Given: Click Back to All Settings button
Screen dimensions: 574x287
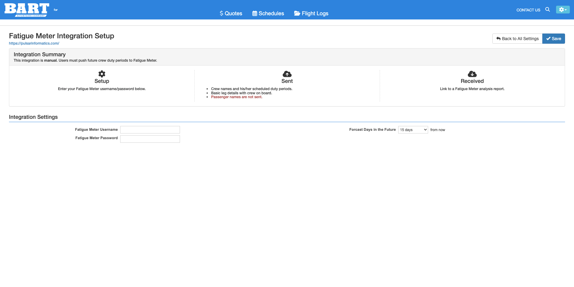Looking at the screenshot, I should 517,39.
